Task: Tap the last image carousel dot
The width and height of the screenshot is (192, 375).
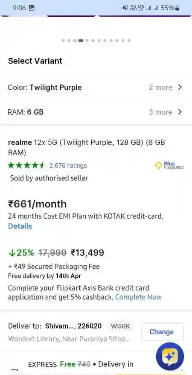Action: point(129,41)
